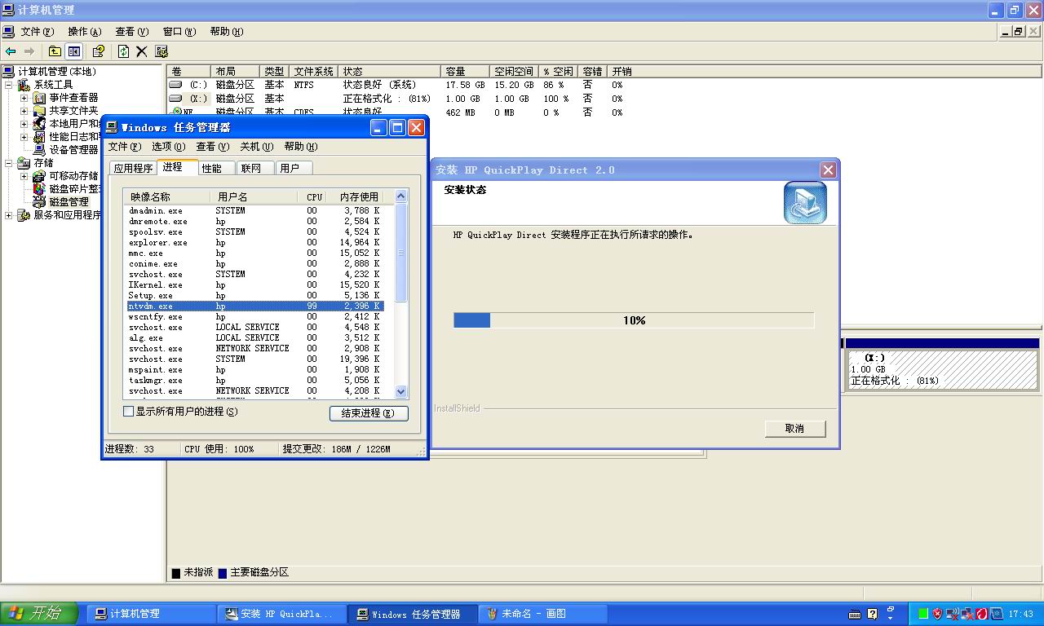
Task: Click the 系统工具 tree node icon
Action: [x=24, y=85]
